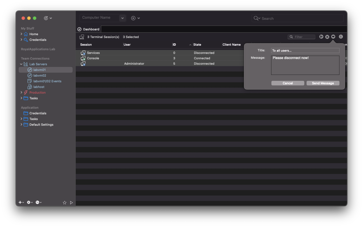
Task: Click the connect play icon at bottom right
Action: (x=71, y=203)
